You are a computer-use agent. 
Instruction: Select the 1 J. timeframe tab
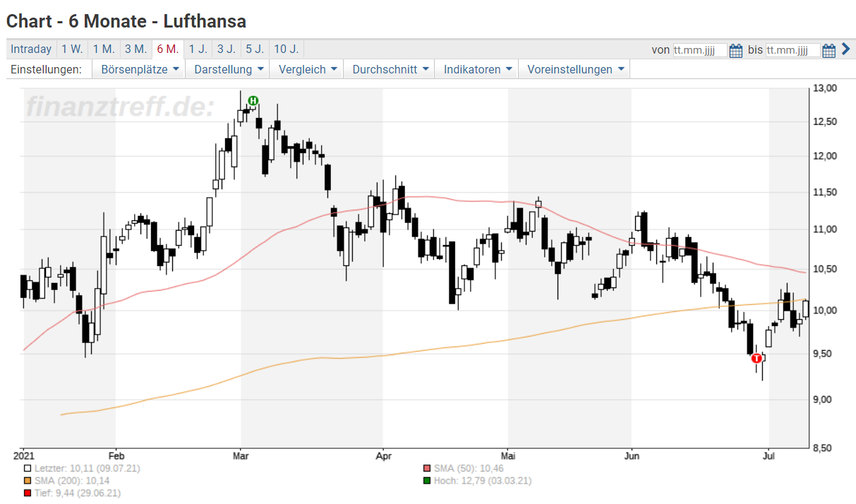(x=198, y=49)
